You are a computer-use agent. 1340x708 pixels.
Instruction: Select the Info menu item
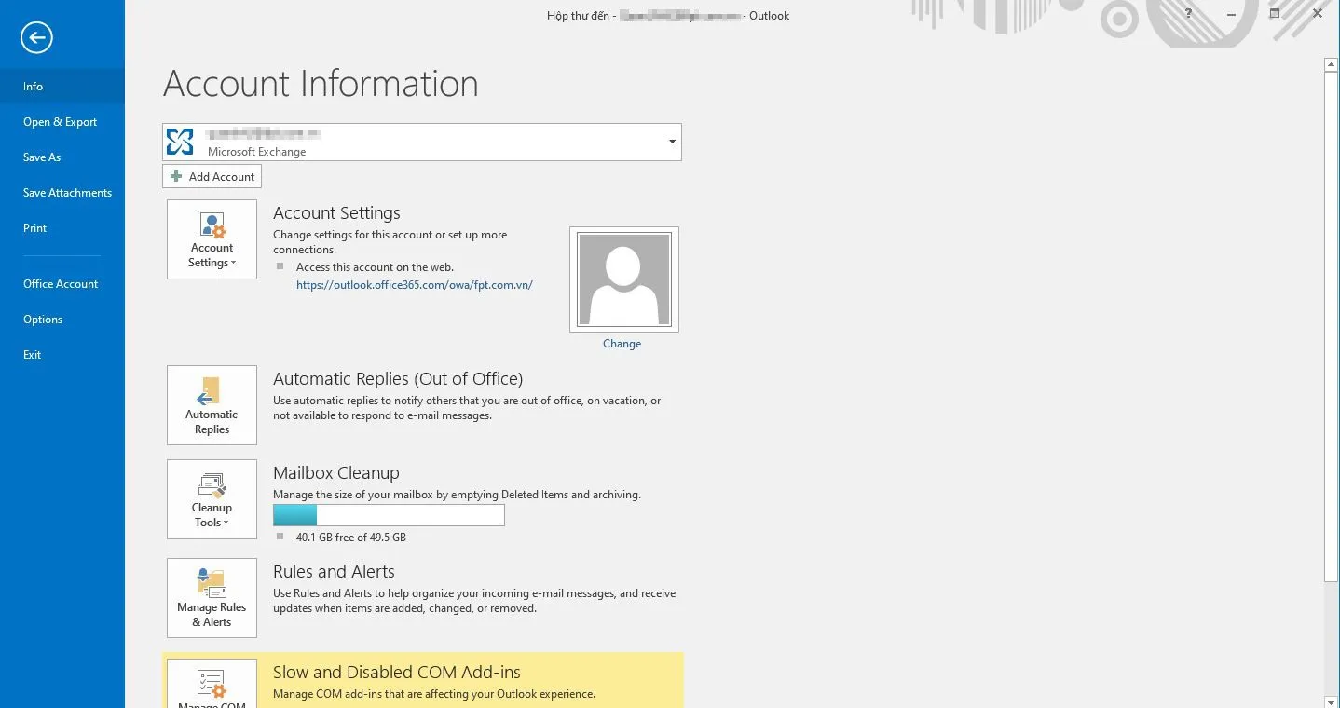tap(62, 86)
